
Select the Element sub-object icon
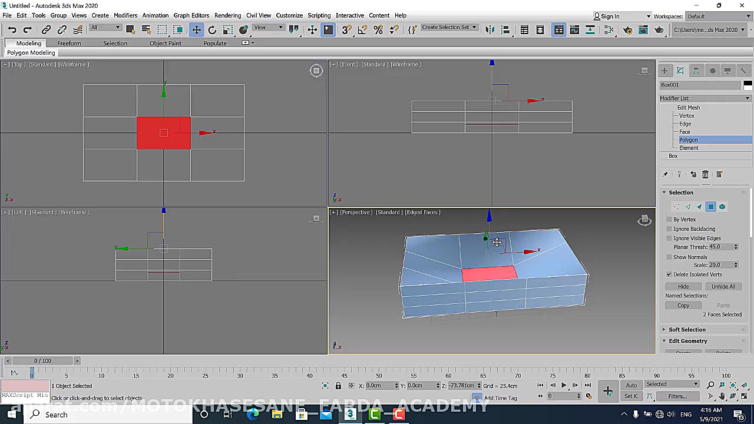point(722,207)
